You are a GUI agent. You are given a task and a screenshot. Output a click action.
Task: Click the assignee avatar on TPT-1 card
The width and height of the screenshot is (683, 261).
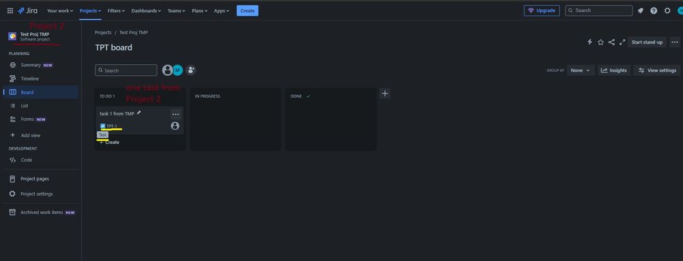point(175,126)
